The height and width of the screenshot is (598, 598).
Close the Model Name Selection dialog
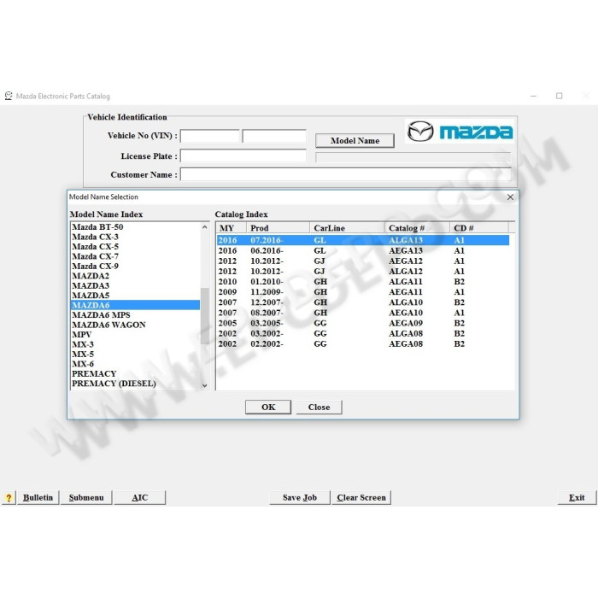pyautogui.click(x=510, y=196)
